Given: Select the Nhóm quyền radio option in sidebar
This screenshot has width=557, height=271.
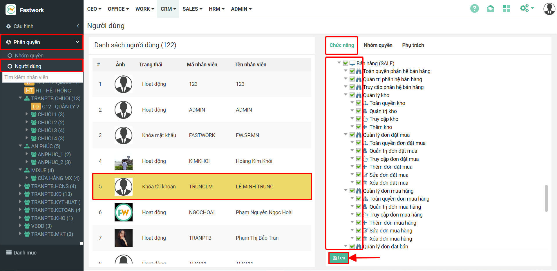Looking at the screenshot, I should click(10, 56).
